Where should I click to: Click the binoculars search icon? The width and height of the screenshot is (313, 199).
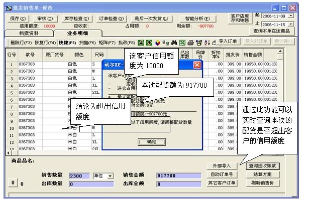pyautogui.click(x=174, y=43)
